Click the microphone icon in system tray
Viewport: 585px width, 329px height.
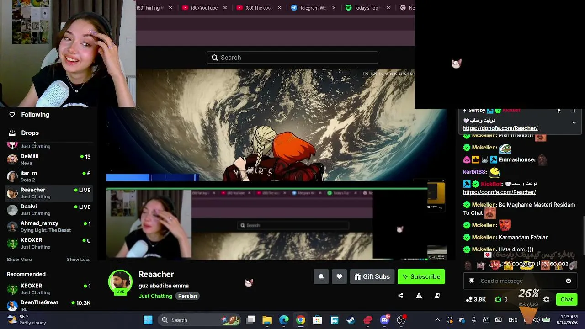point(474,320)
